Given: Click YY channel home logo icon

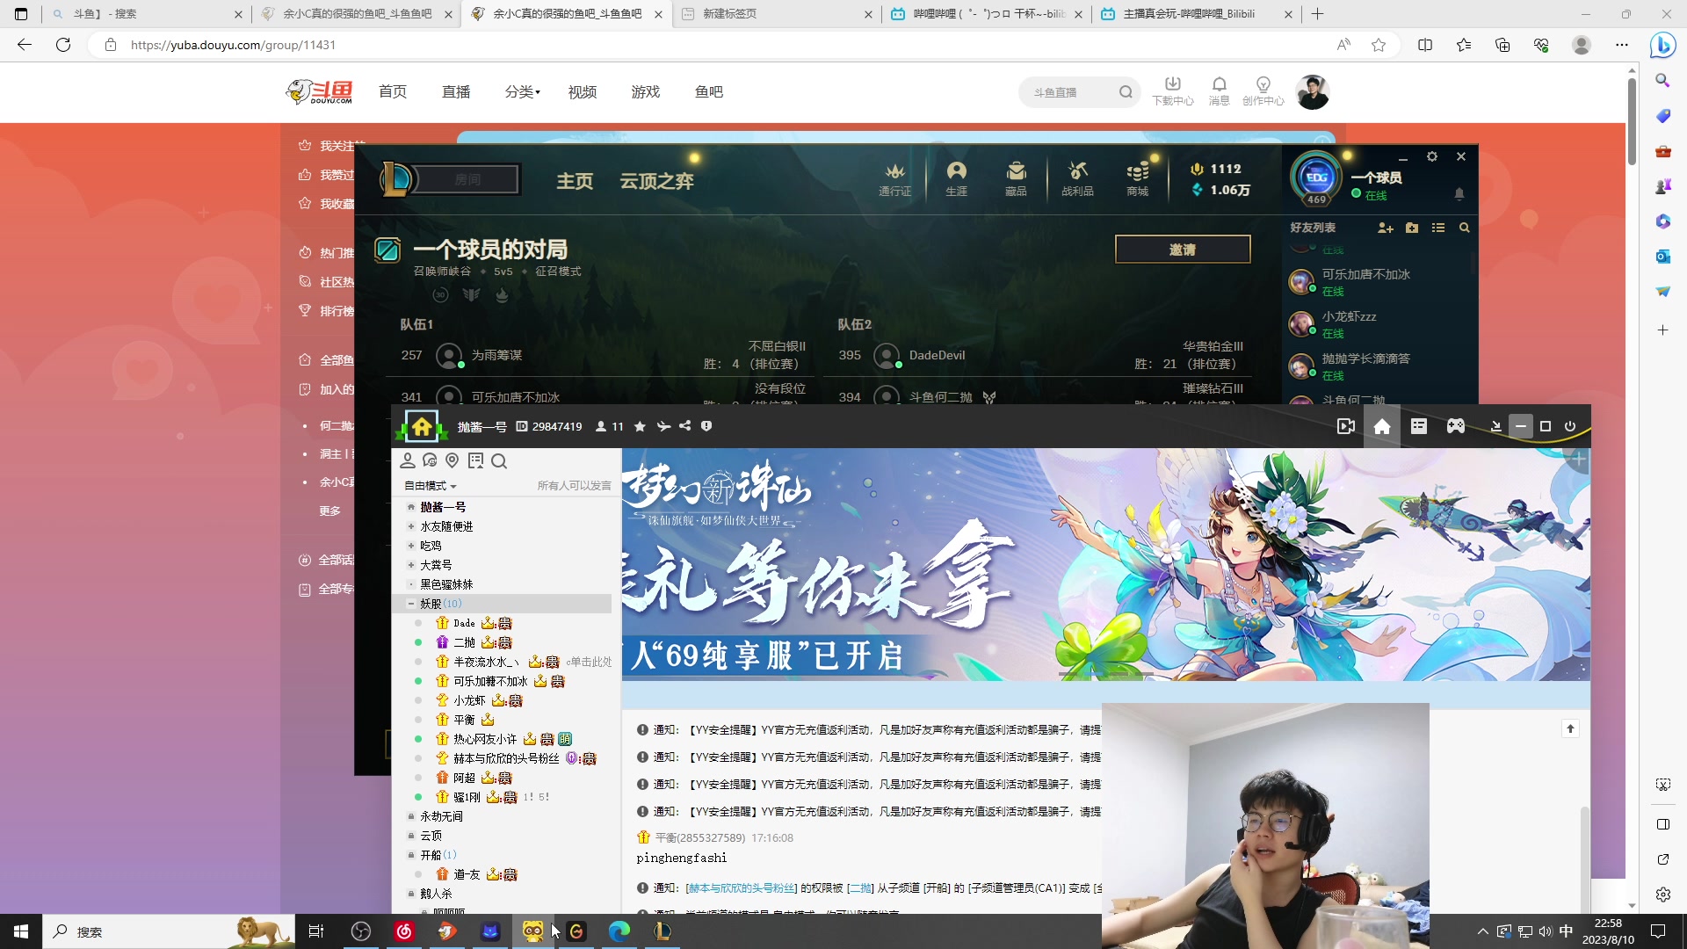Looking at the screenshot, I should [422, 427].
